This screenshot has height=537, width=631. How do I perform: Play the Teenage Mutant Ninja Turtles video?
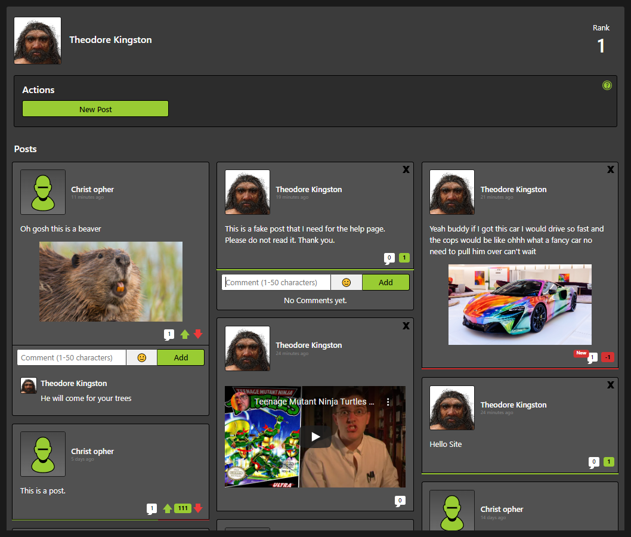point(315,436)
